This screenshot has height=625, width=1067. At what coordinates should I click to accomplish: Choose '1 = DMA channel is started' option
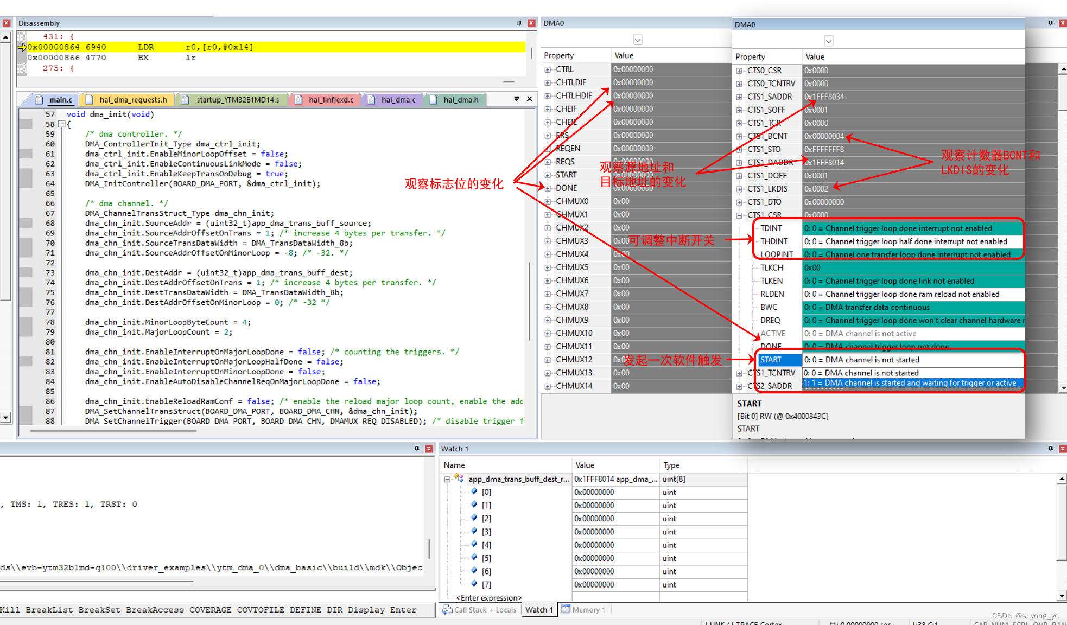point(913,383)
